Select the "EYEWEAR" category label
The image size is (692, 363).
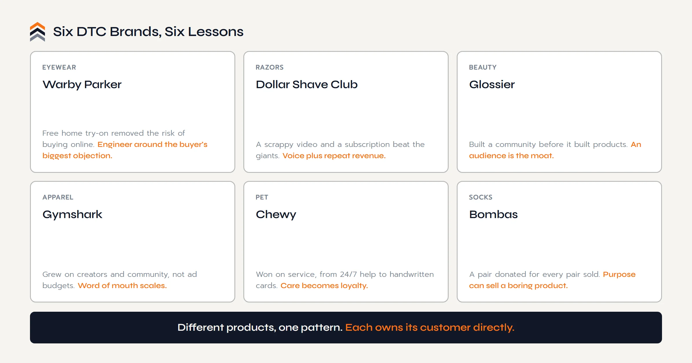tap(59, 67)
